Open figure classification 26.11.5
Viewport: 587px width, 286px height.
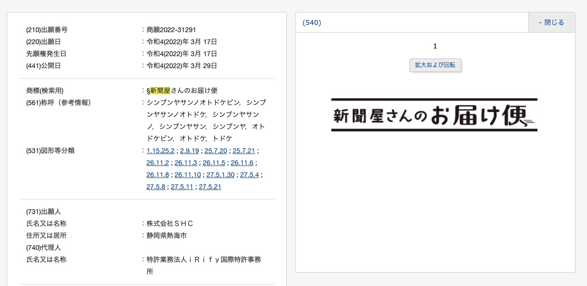click(214, 163)
